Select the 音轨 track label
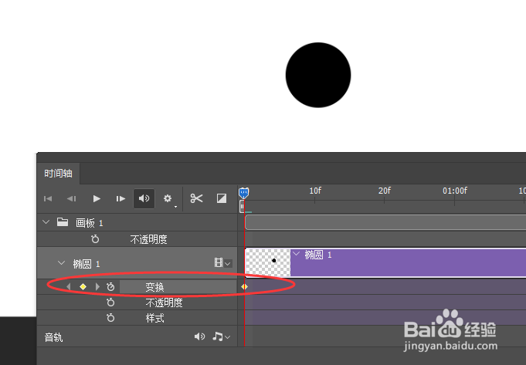This screenshot has width=526, height=365. 53,337
